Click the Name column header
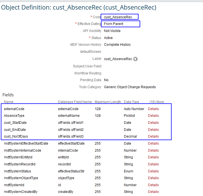The width and height of the screenshot is (203, 196). coord(9,102)
